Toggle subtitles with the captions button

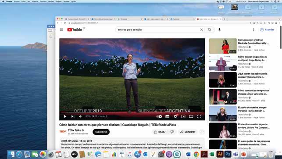pyautogui.click(x=167, y=116)
